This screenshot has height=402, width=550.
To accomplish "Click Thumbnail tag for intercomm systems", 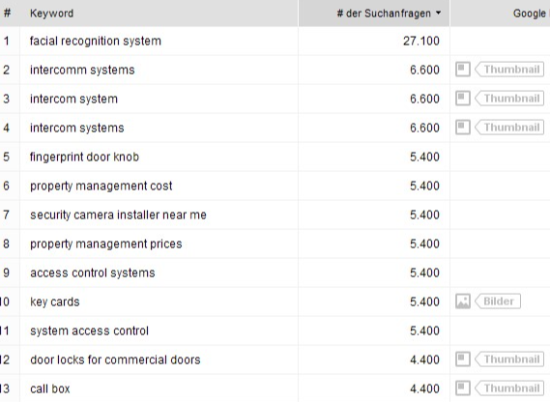I will click(x=509, y=70).
